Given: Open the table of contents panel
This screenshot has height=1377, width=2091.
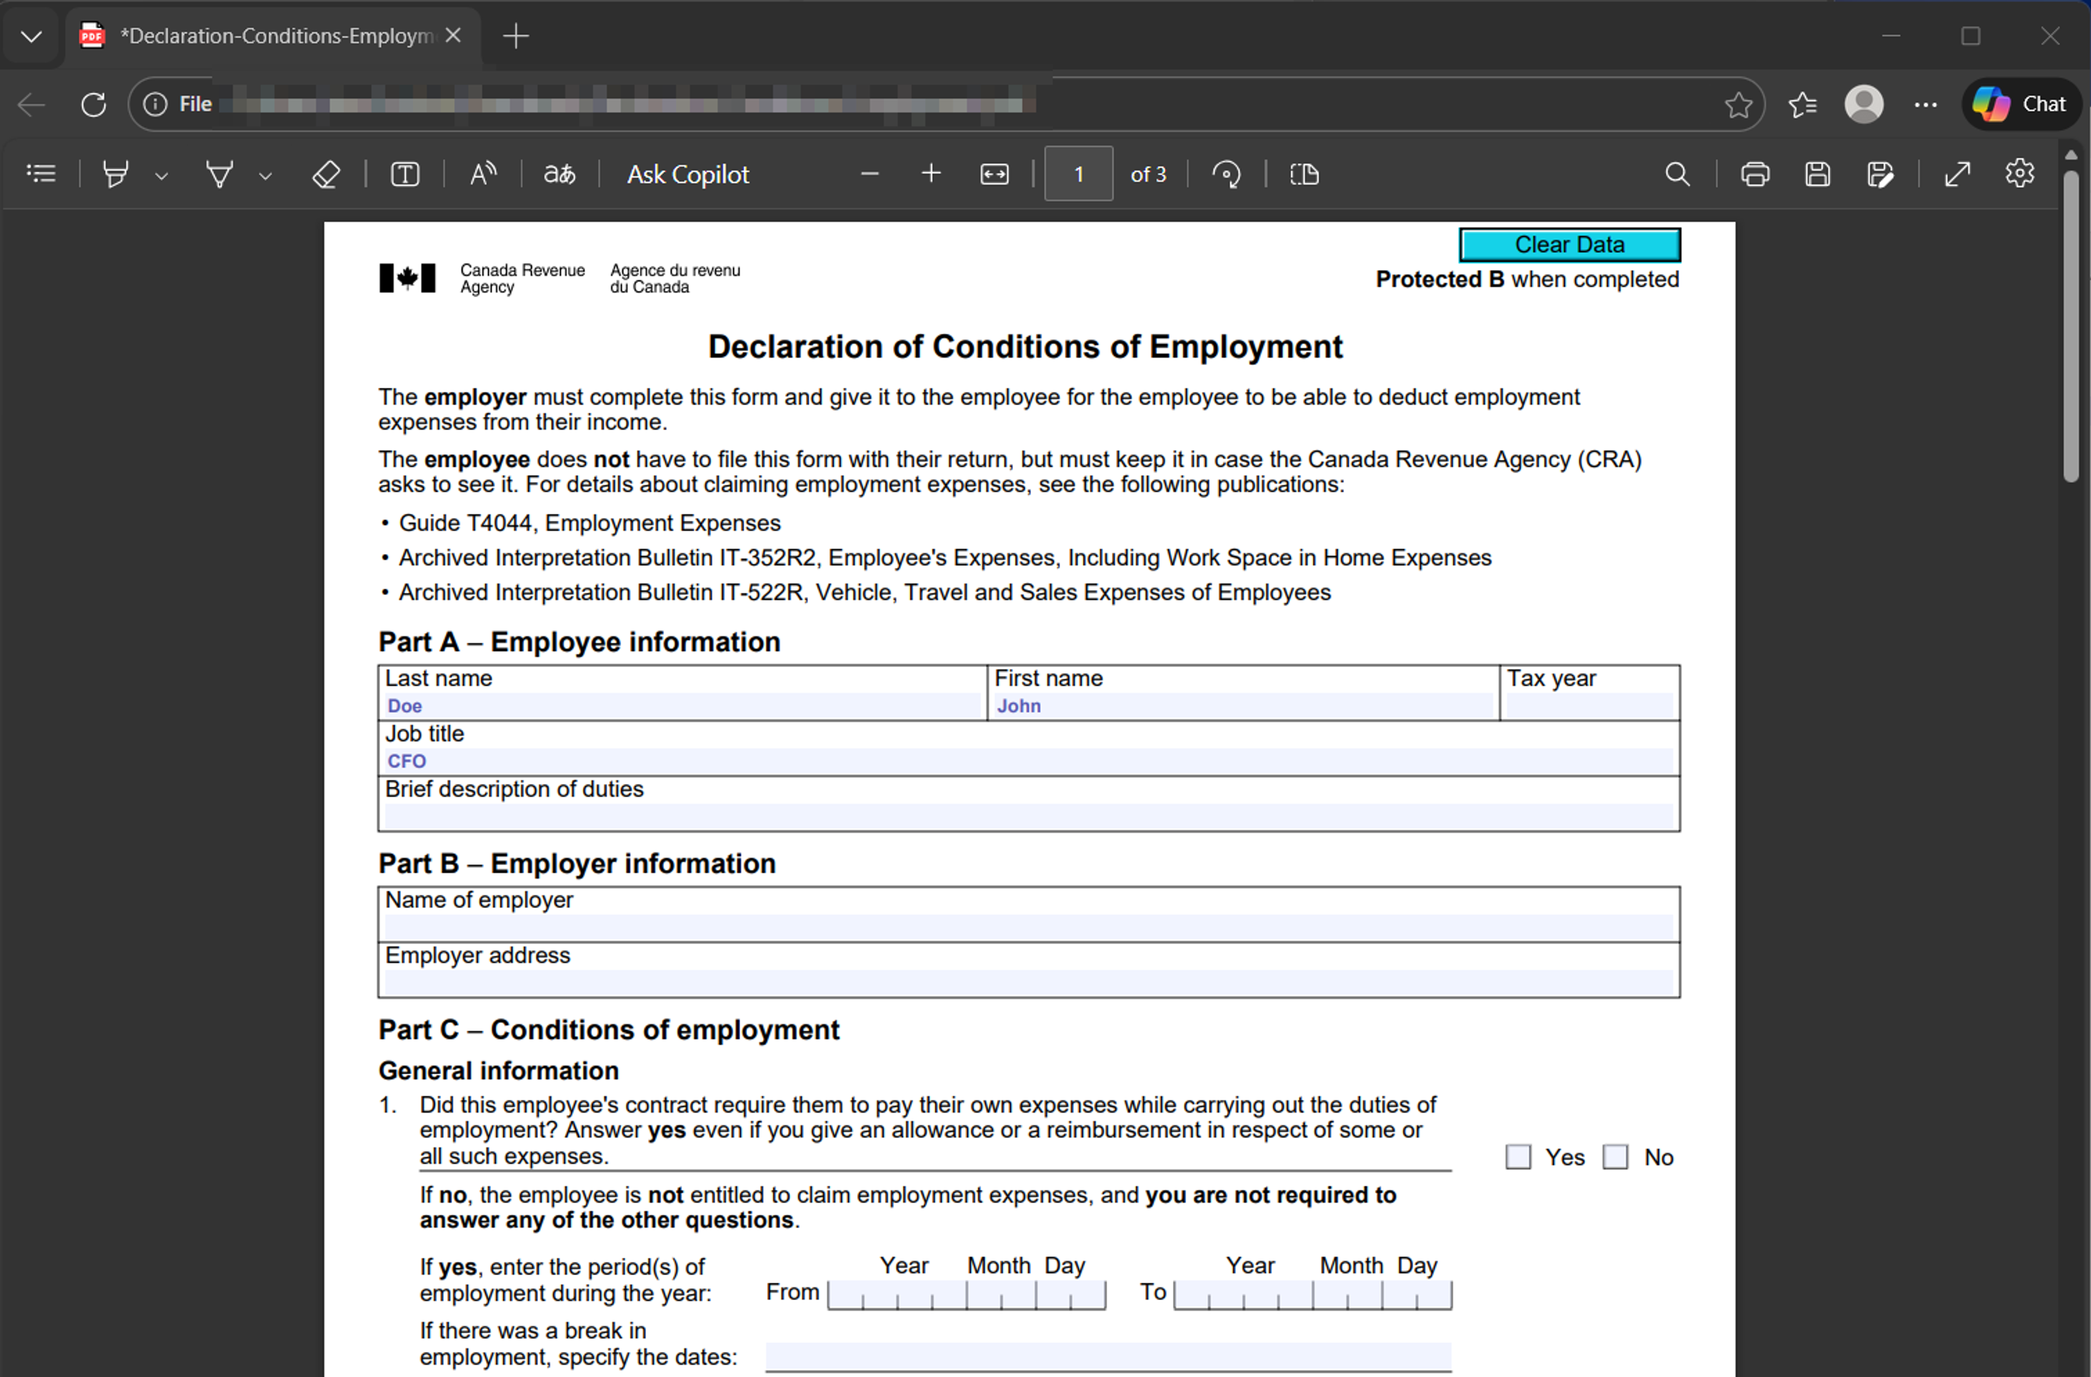Looking at the screenshot, I should point(41,174).
